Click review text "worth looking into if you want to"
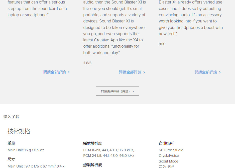The image size is (235, 168). [x=188, y=21]
